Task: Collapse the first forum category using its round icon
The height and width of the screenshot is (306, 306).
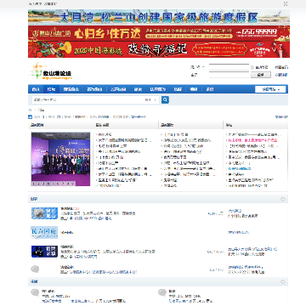Action: [x=282, y=199]
